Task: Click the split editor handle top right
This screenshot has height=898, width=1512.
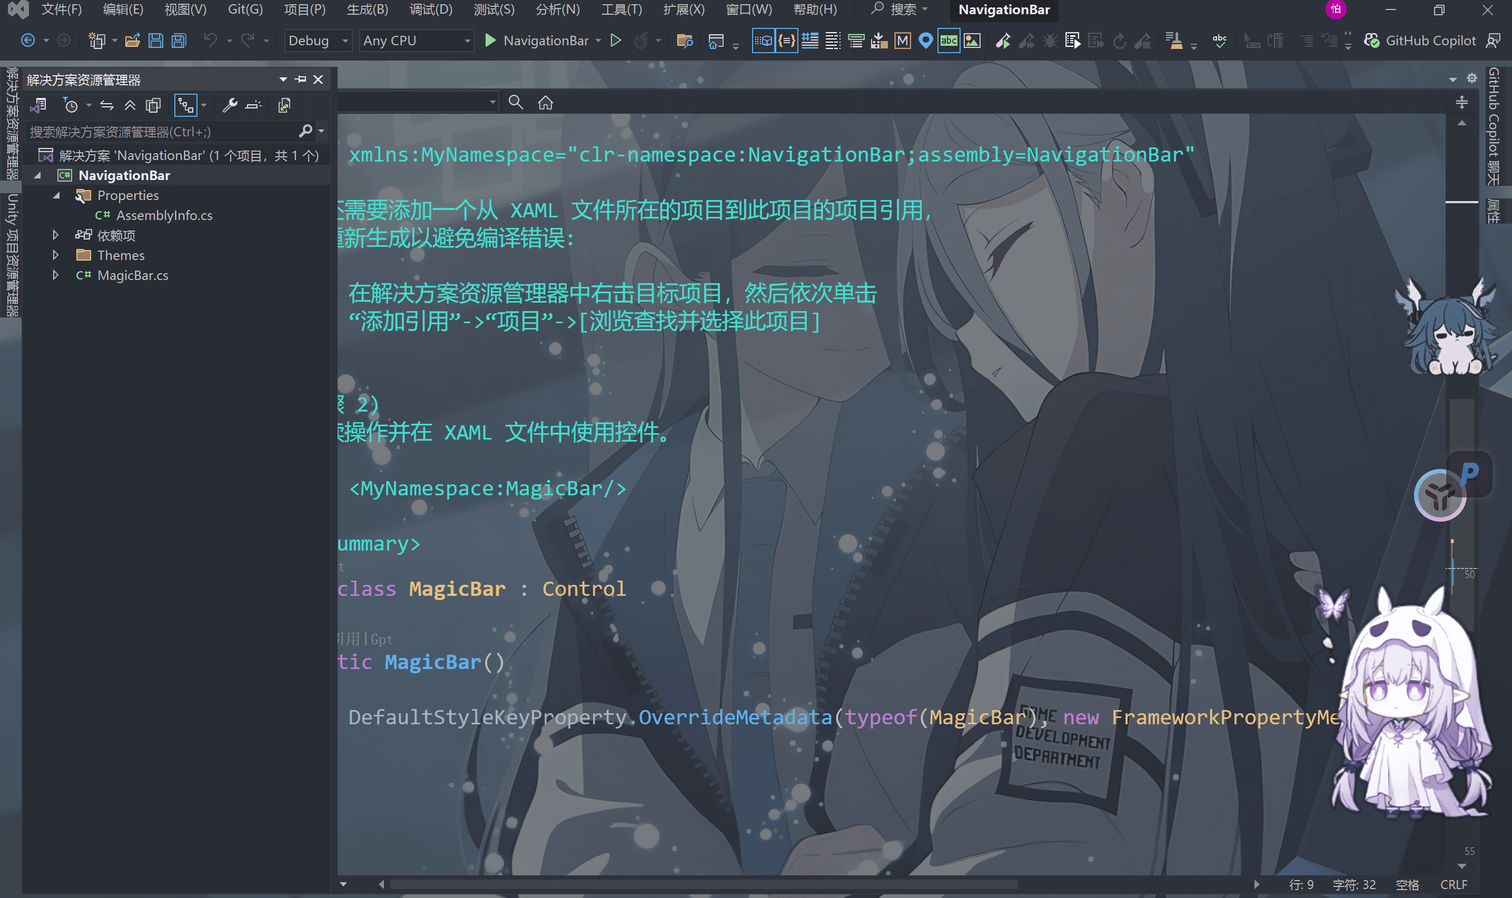Action: pyautogui.click(x=1461, y=102)
